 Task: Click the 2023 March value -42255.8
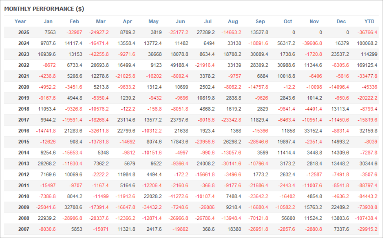[98, 54]
